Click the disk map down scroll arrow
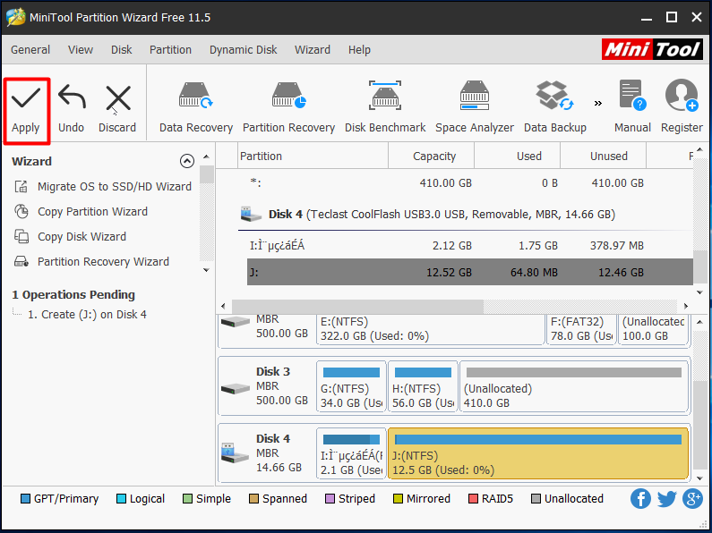This screenshot has height=533, width=712. click(699, 478)
